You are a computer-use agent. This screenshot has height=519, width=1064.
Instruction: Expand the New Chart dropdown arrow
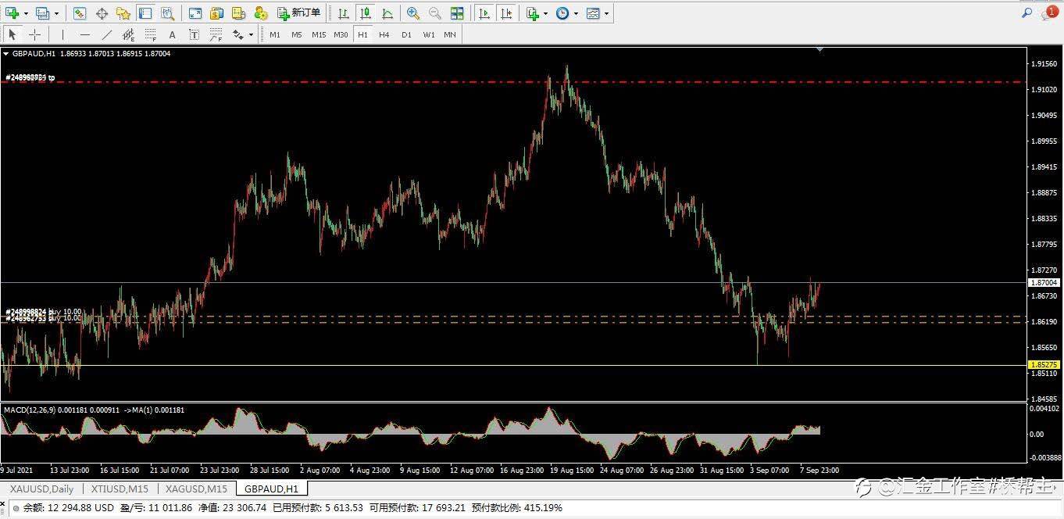[25, 13]
